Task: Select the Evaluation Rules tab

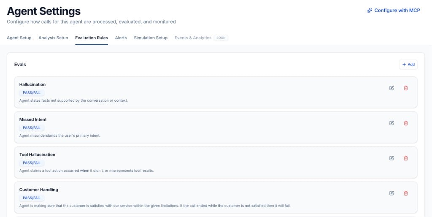Action: (x=92, y=38)
